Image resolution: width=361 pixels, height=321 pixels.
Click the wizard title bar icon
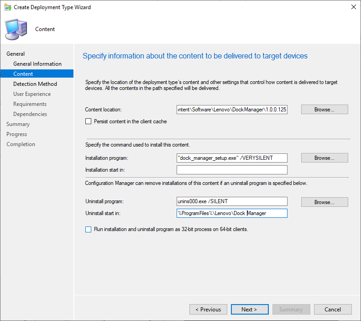tap(8, 7)
